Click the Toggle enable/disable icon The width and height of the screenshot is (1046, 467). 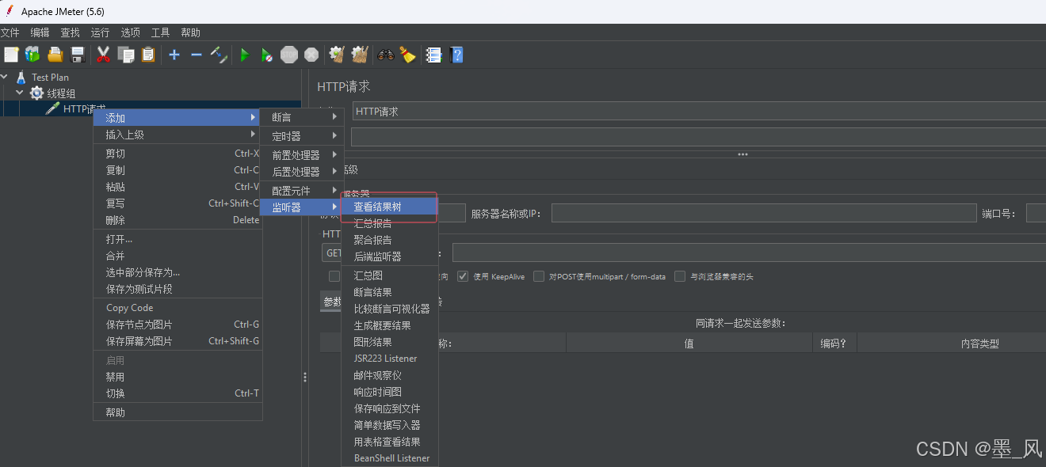[219, 55]
